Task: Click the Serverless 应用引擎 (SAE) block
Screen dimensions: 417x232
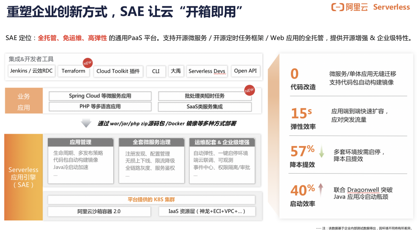Action: point(23,177)
